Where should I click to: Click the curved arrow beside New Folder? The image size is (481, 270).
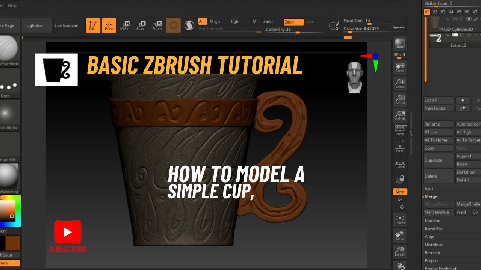click(463, 108)
